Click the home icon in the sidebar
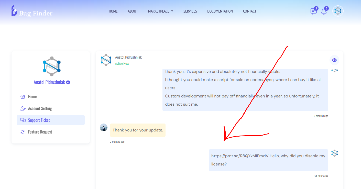 23,97
